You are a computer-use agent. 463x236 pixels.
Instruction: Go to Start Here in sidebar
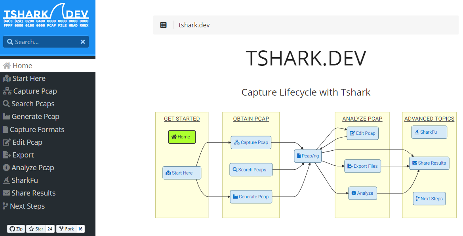click(x=48, y=79)
